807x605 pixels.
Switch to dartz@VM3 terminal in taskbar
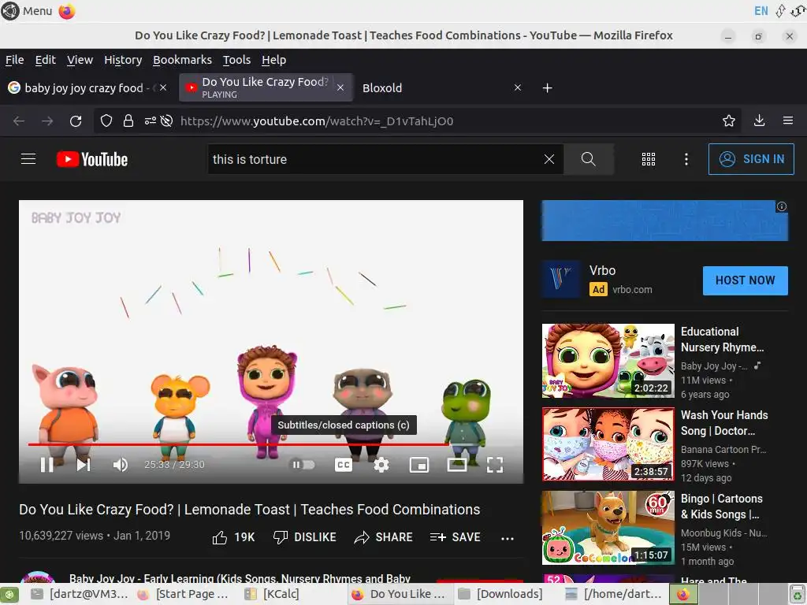(80, 594)
